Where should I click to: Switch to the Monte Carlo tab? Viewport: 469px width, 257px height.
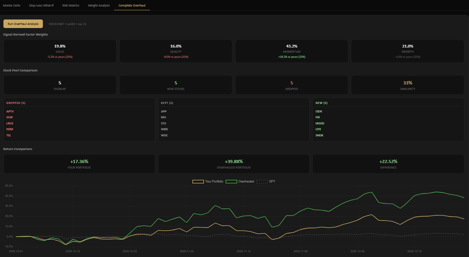pos(12,5)
